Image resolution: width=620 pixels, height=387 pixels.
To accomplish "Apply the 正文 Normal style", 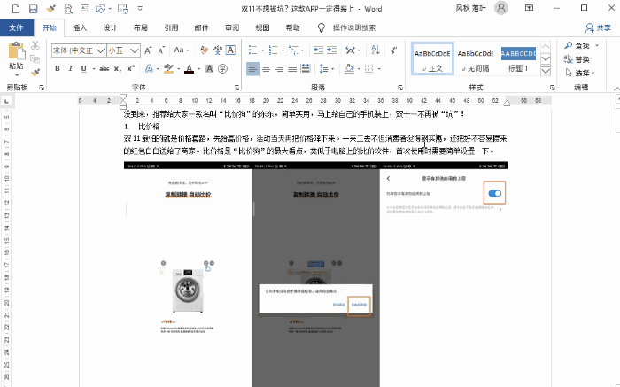I will (432, 58).
